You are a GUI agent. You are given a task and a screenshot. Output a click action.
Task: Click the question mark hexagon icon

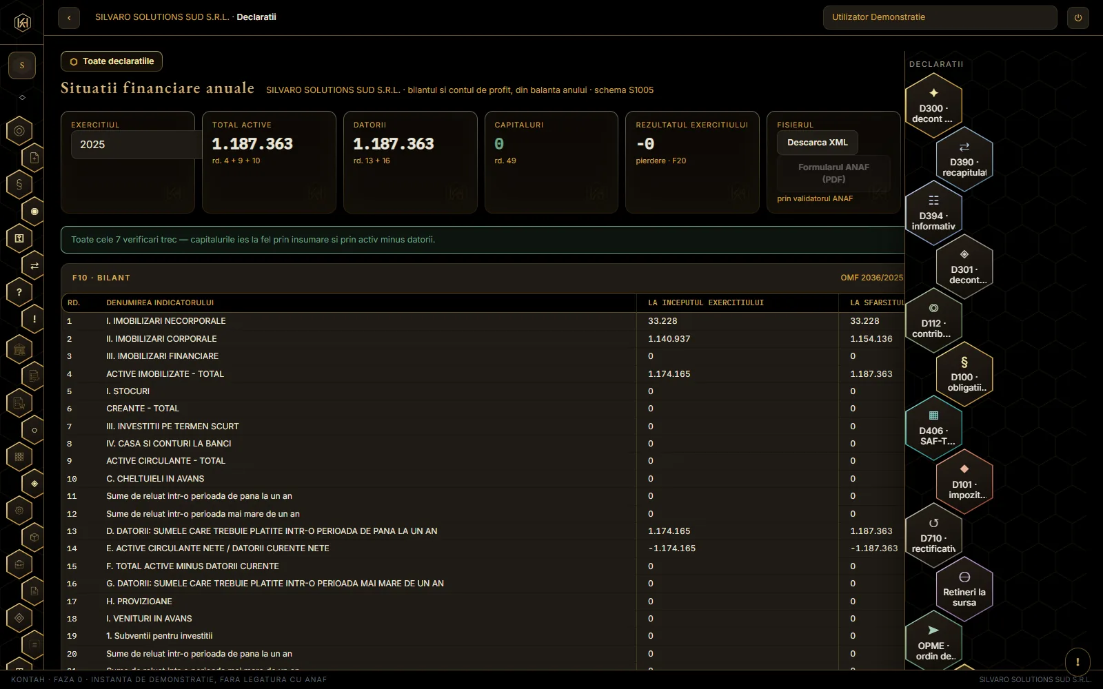19,292
